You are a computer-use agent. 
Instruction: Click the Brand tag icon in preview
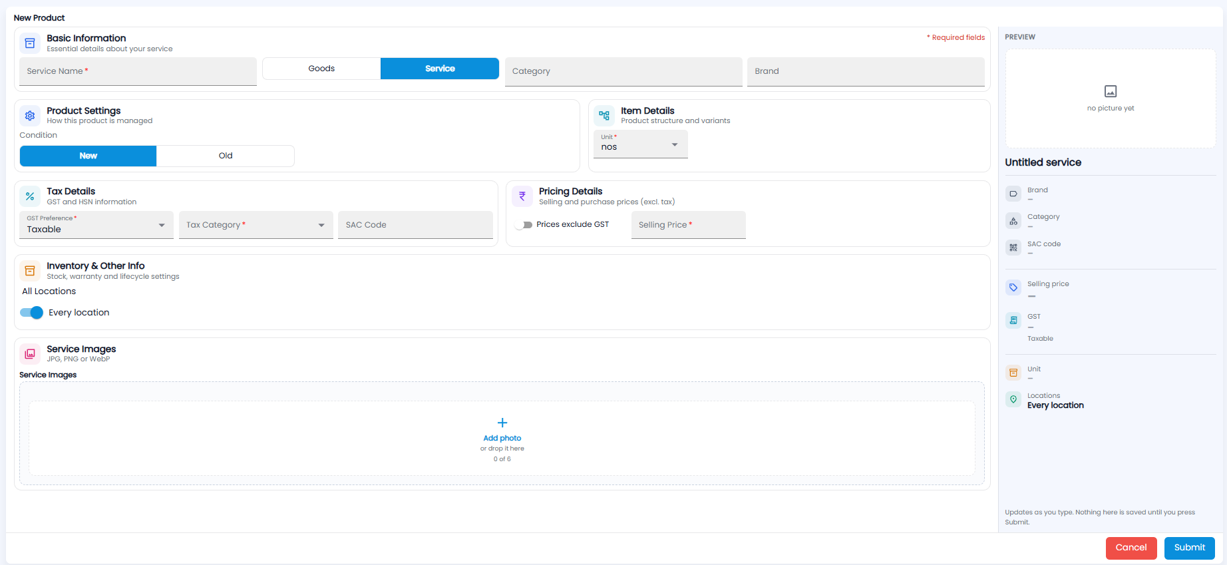coord(1013,194)
